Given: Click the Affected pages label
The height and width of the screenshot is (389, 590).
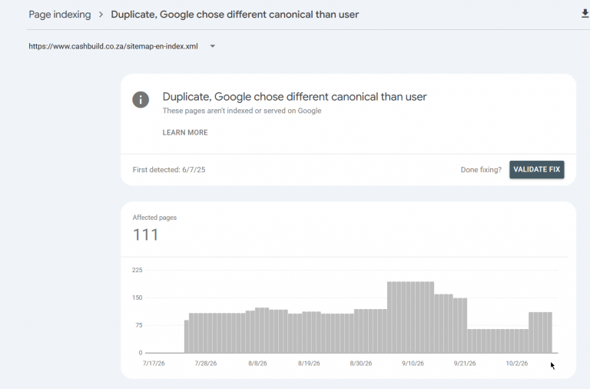Looking at the screenshot, I should (154, 218).
